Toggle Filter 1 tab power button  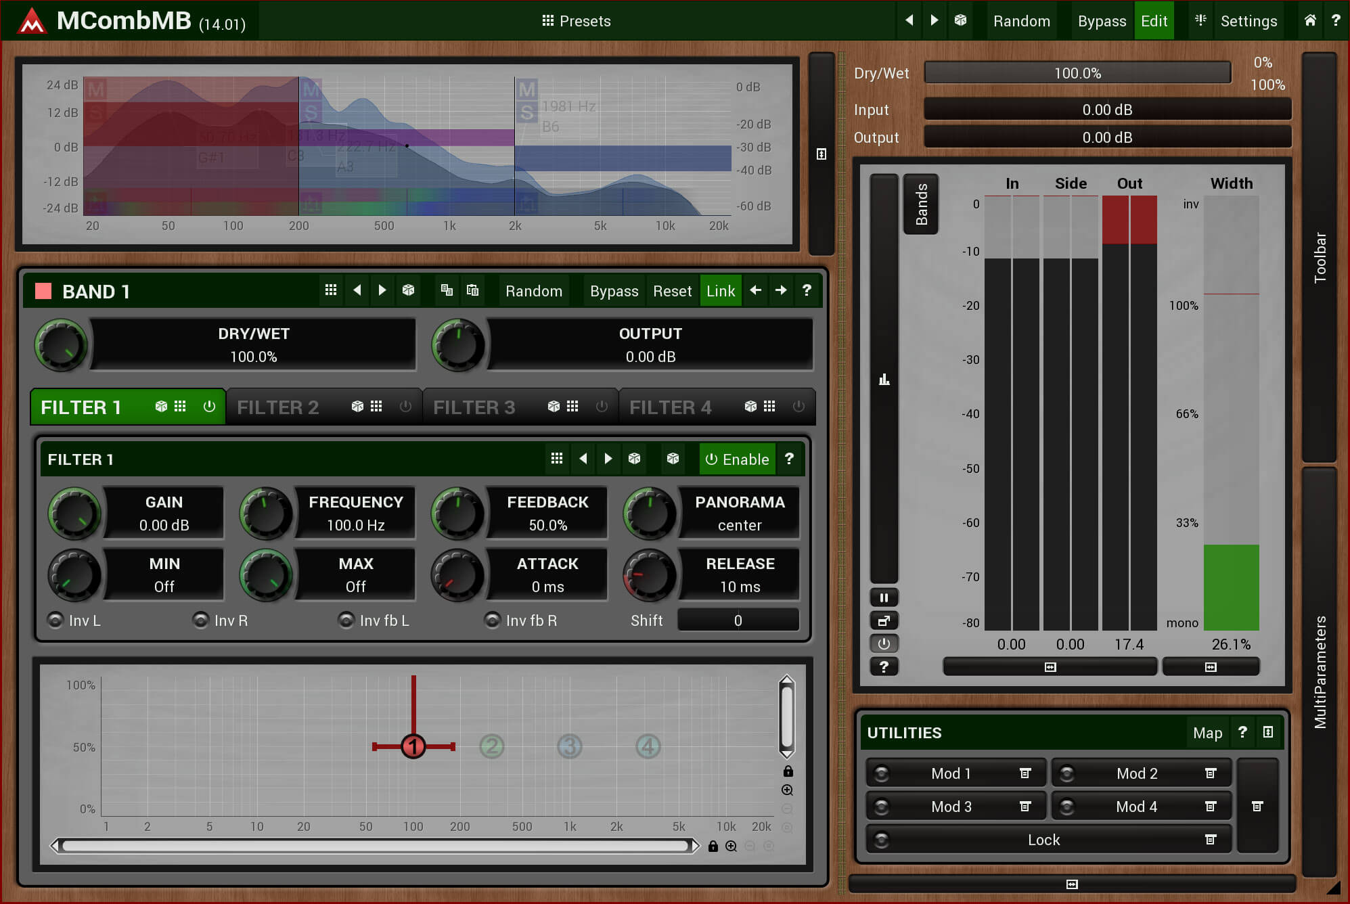pyautogui.click(x=209, y=407)
